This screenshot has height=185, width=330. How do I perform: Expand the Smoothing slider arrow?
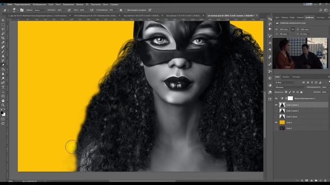point(116,10)
